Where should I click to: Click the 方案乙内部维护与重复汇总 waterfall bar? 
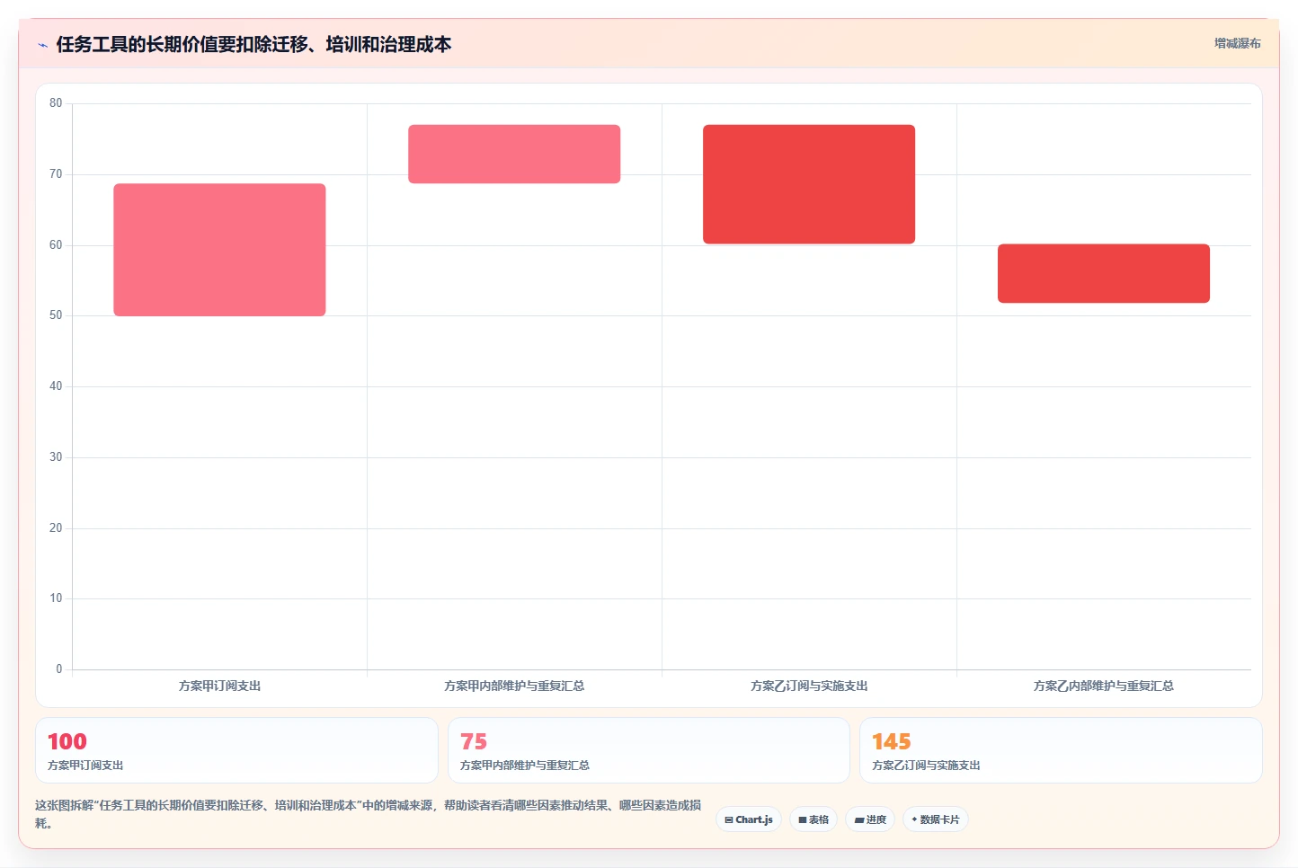(x=1104, y=273)
